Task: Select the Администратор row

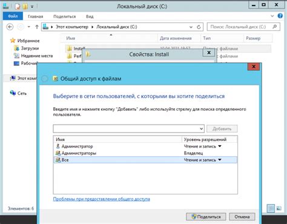Action: click(145, 147)
